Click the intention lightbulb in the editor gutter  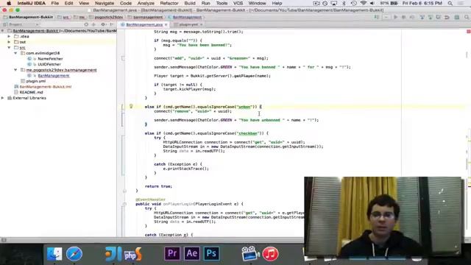(131, 106)
